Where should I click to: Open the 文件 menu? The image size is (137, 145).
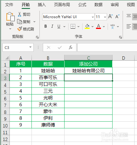(x=9, y=5)
